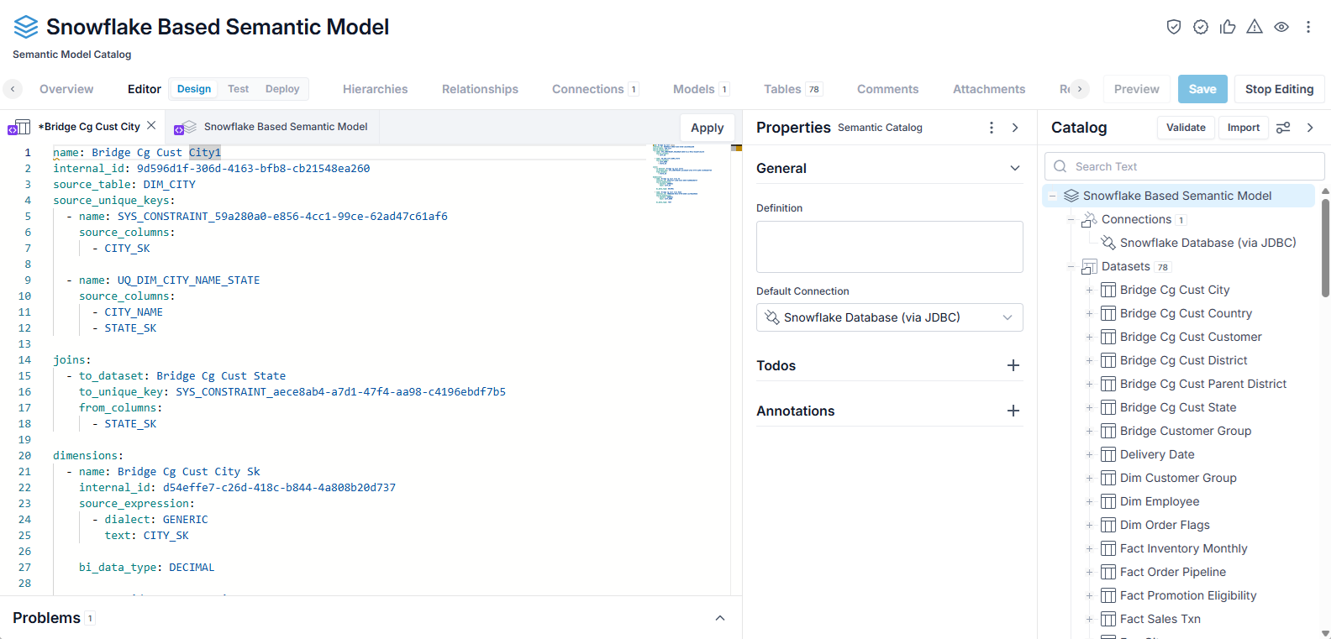Viewport: 1331px width, 639px height.
Task: Click the search magnifier icon in Catalog
Action: point(1060,166)
